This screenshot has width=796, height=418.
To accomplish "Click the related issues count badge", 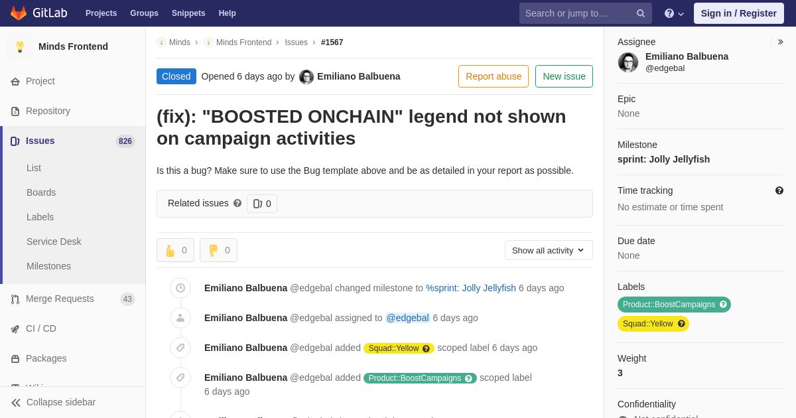I will tap(262, 204).
